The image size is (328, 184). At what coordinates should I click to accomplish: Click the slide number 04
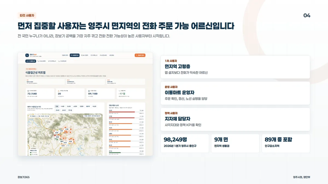coord(307,16)
